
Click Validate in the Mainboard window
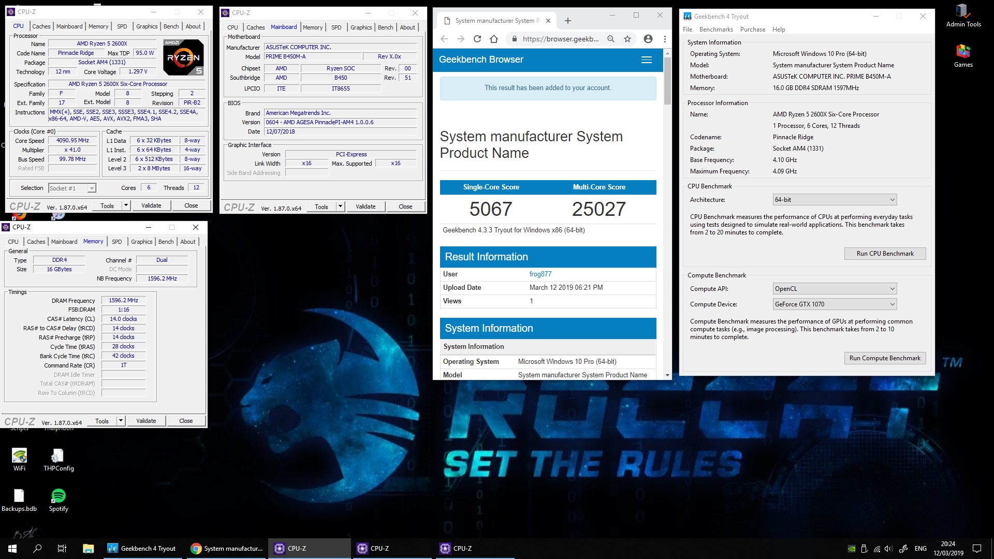tap(366, 207)
